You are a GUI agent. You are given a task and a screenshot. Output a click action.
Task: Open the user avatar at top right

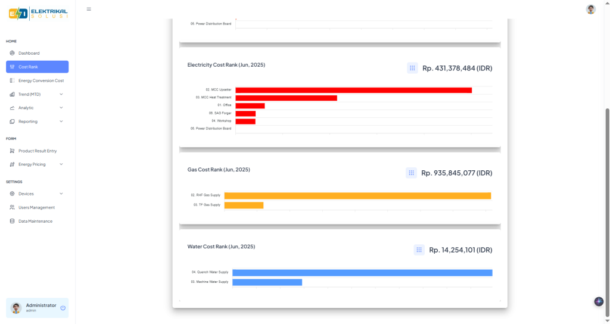coord(590,9)
